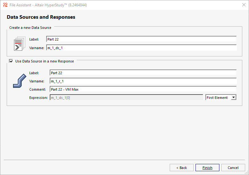Click the Data Source documents icon

click(20, 44)
